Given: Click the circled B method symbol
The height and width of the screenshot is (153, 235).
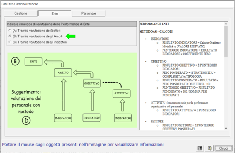Looking at the screenshot, I should click(x=15, y=61).
